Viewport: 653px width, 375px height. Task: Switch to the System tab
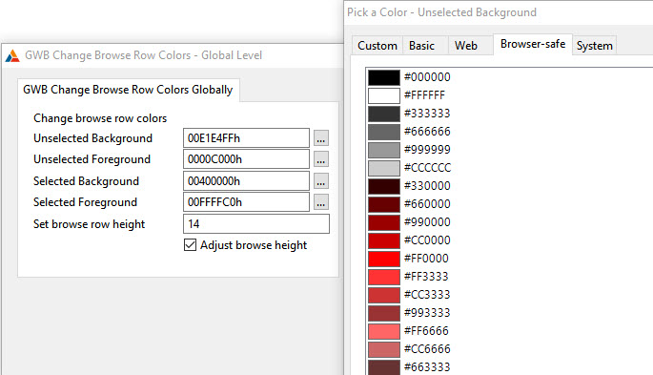[x=594, y=46]
